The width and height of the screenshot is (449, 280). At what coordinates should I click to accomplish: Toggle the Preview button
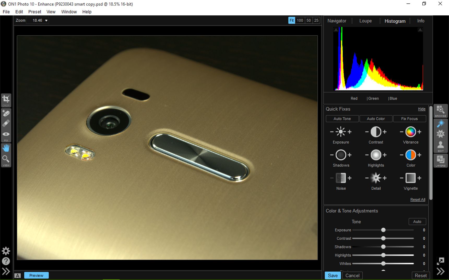click(36, 275)
